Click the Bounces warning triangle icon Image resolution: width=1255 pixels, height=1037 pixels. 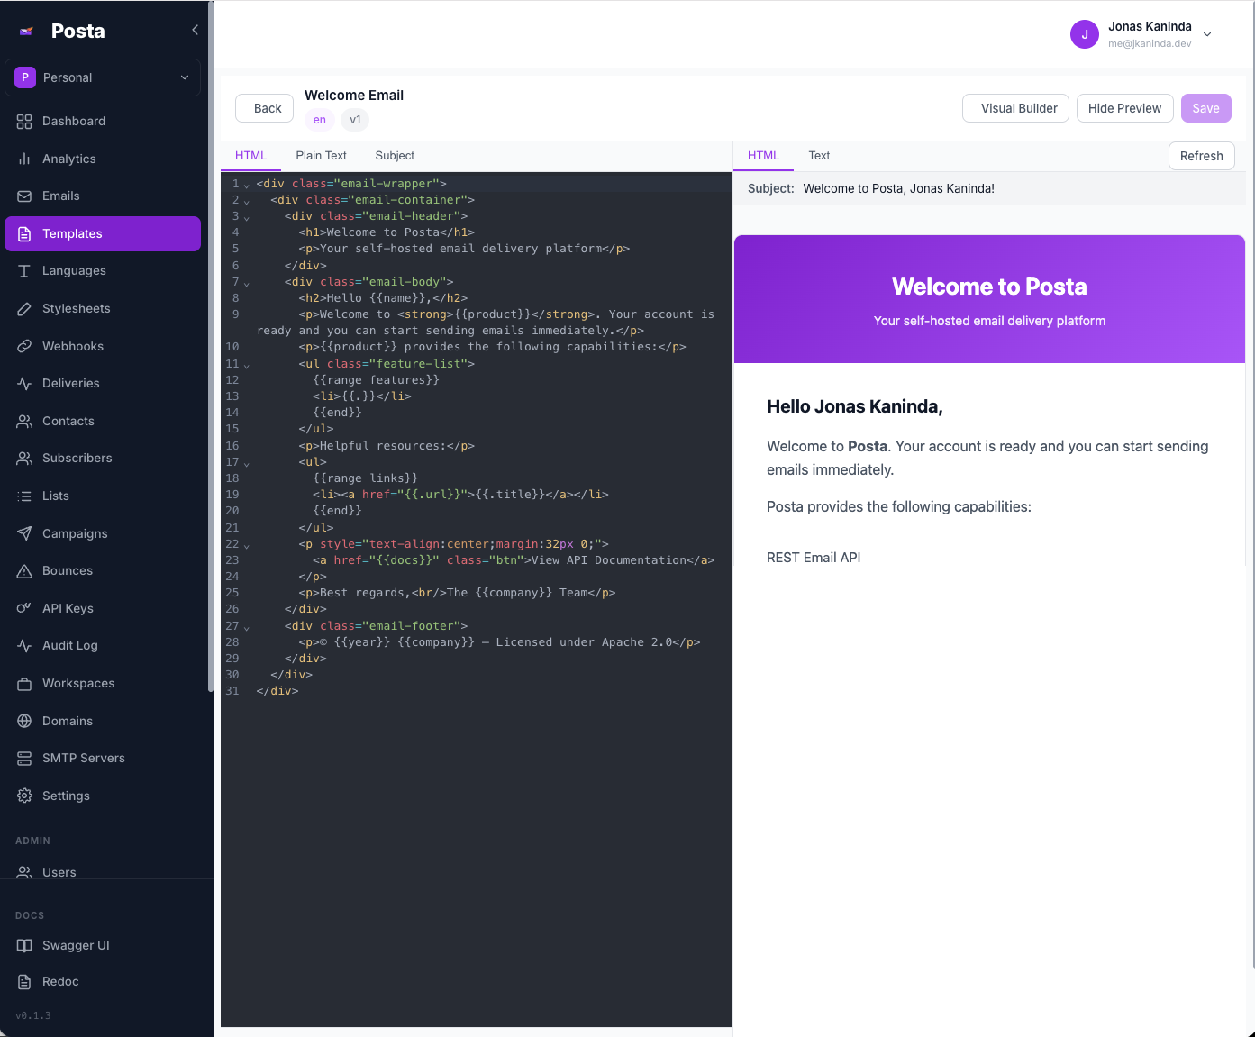(24, 571)
